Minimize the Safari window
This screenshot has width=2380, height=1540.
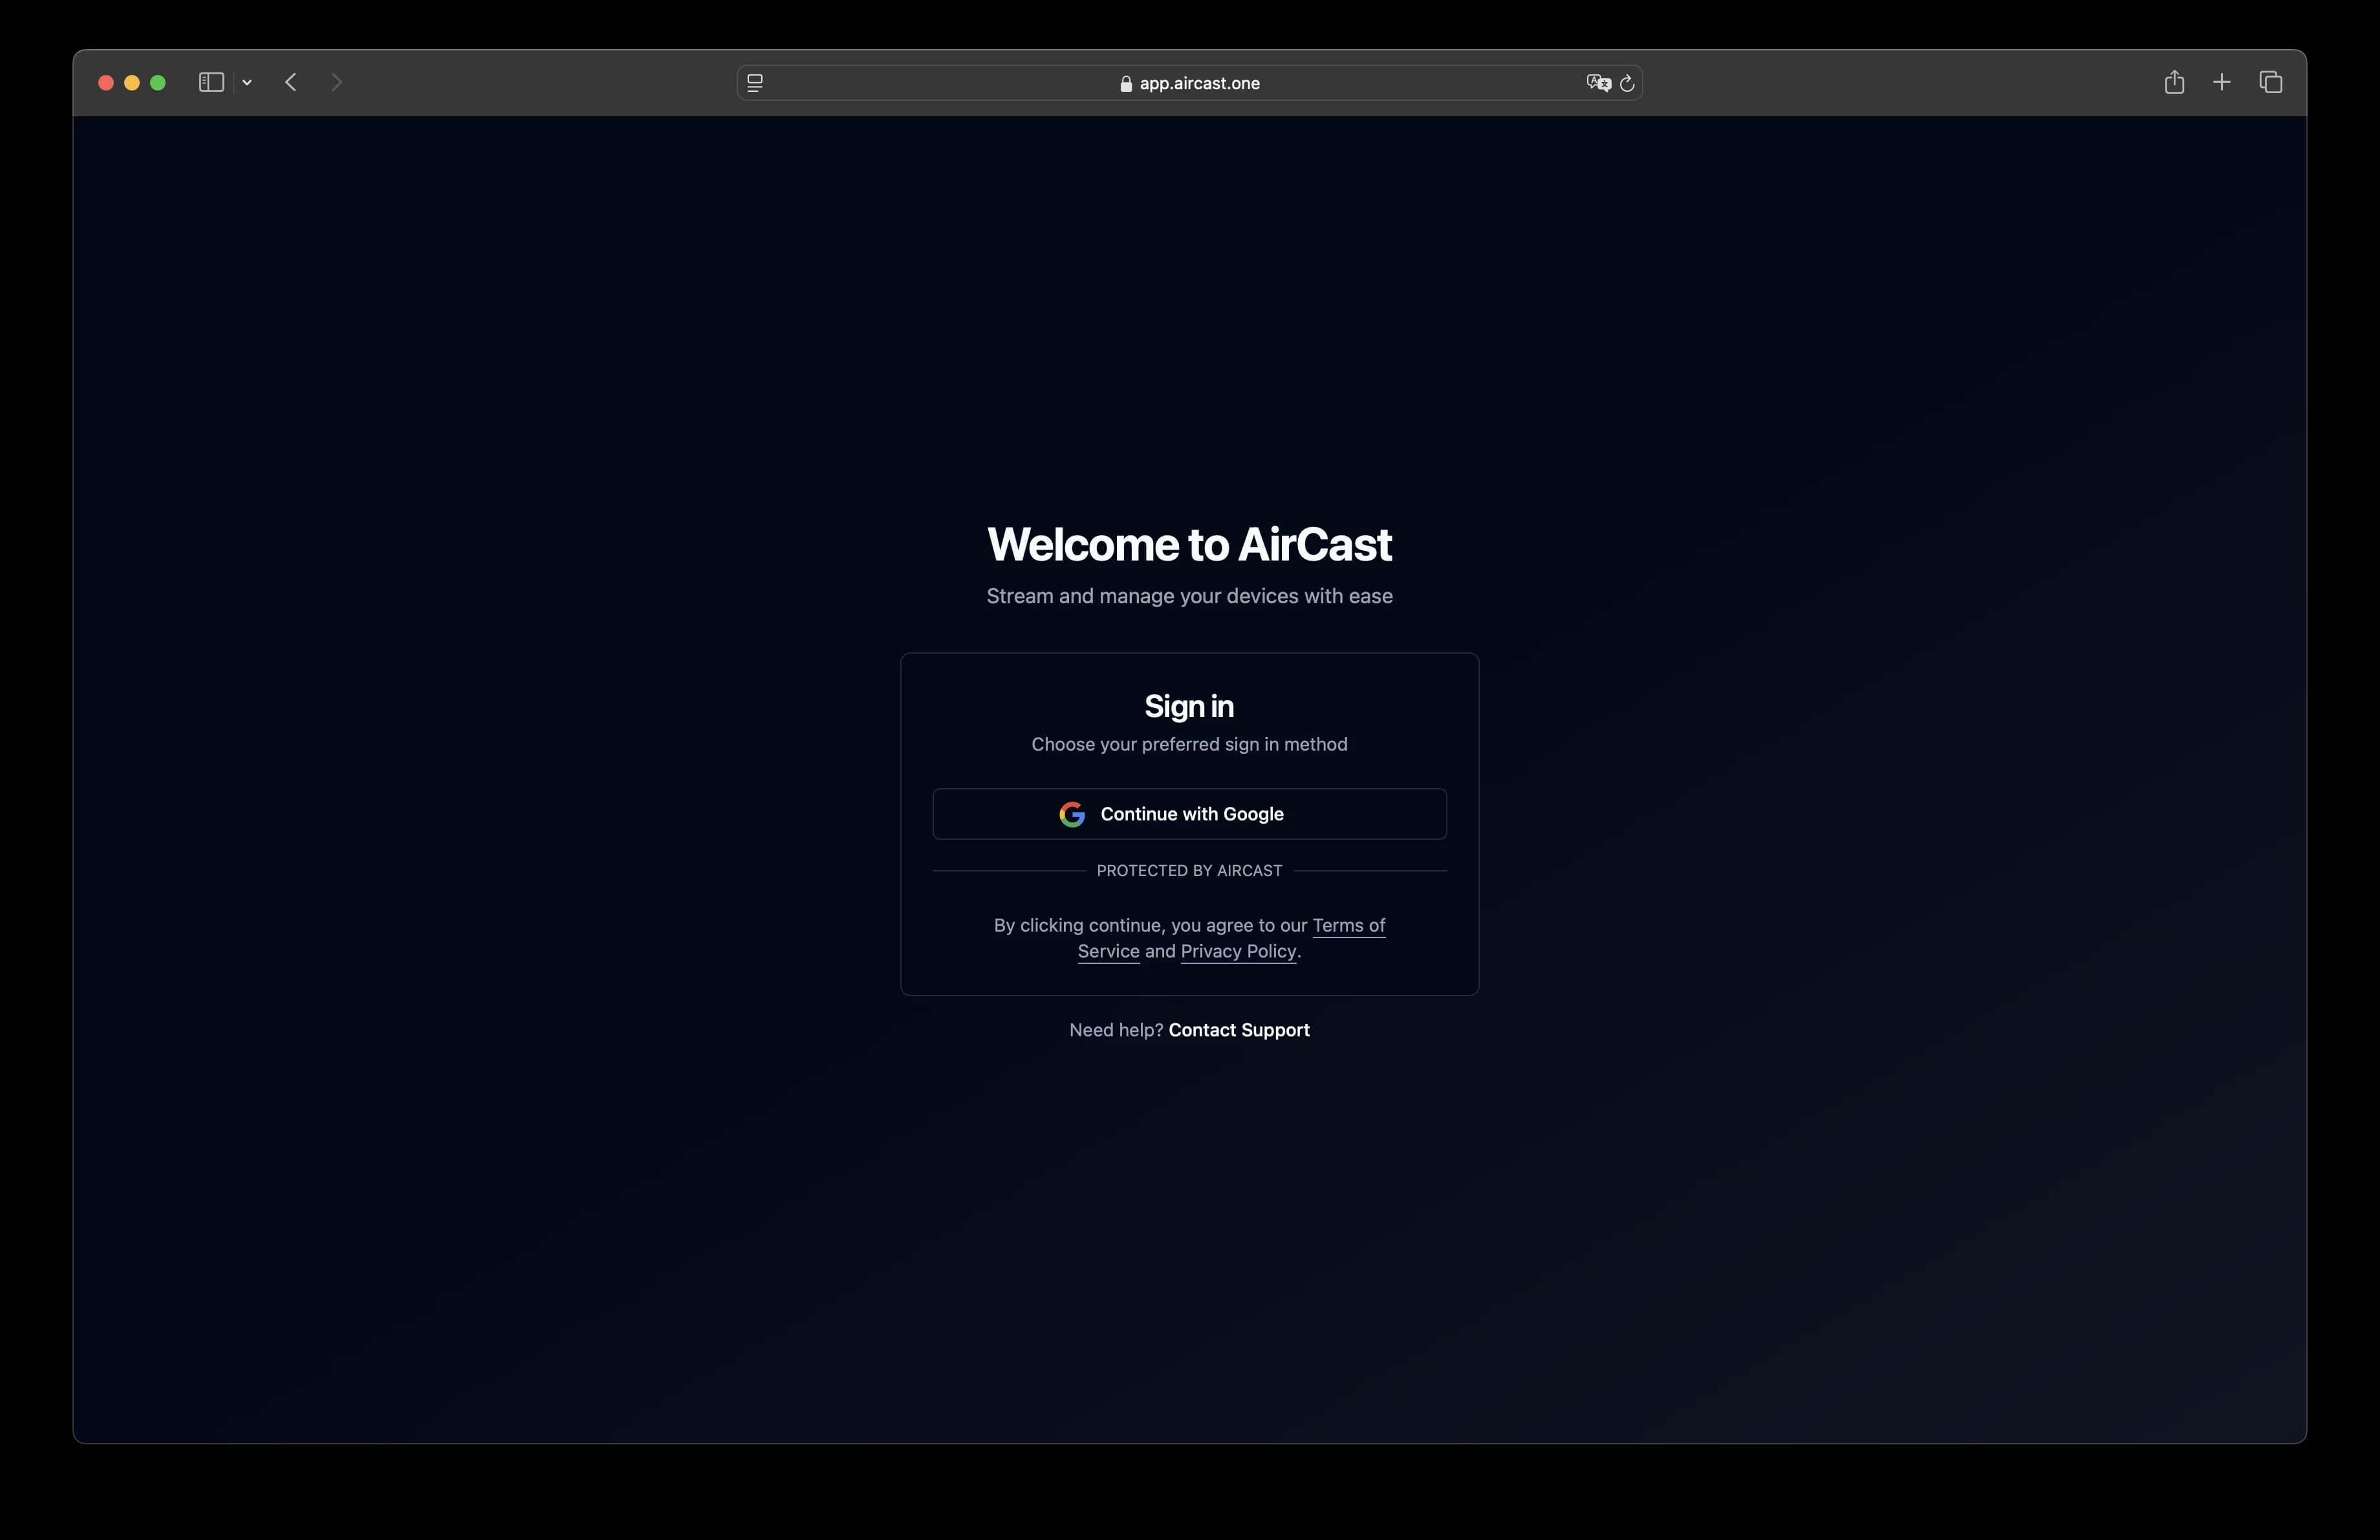pyautogui.click(x=131, y=83)
